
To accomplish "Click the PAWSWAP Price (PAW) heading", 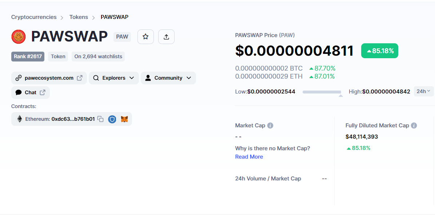I will [265, 35].
